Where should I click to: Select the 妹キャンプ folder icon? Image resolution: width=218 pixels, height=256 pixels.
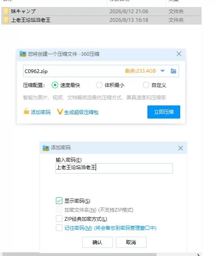[x=6, y=11]
